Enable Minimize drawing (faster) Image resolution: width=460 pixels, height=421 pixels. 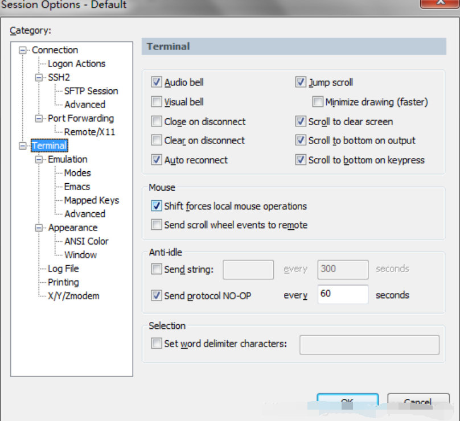[318, 102]
